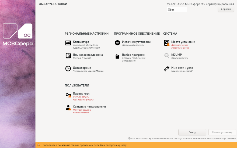237x148 pixels.
Task: Click the warning triangle in the orange bar
Action: point(38,145)
